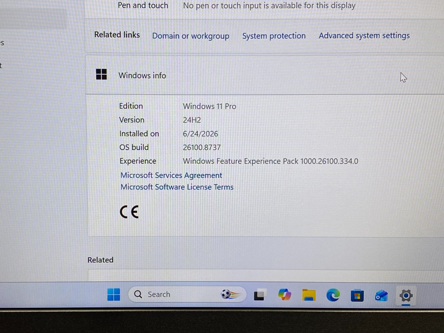
Task: Collapse the Windows info section header
Action: 265,75
